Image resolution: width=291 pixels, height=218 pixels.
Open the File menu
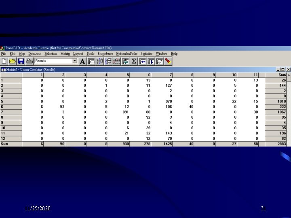(x=4, y=54)
